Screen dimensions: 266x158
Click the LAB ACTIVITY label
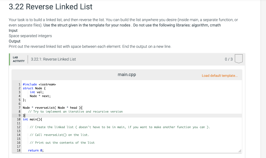(x=19, y=59)
